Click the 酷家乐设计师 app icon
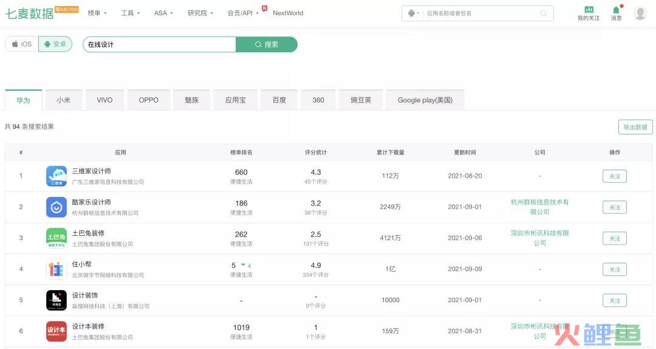The image size is (656, 349). pos(56,207)
